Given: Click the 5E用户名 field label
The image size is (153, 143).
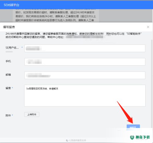Looking at the screenshot, I should click(12, 48).
